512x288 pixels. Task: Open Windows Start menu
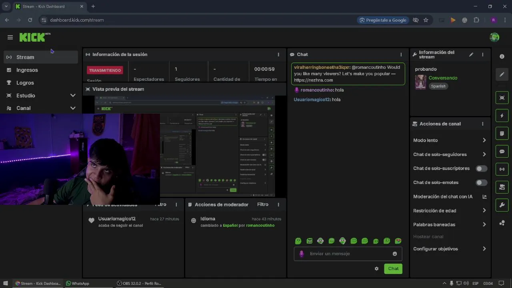pyautogui.click(x=6, y=283)
